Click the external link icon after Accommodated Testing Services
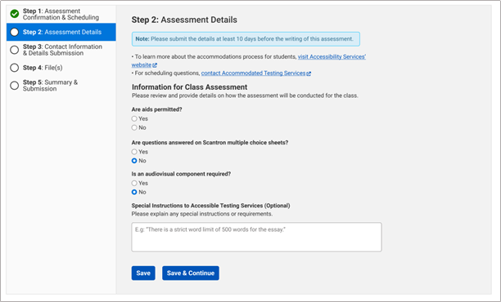The height and width of the screenshot is (302, 501). point(309,73)
